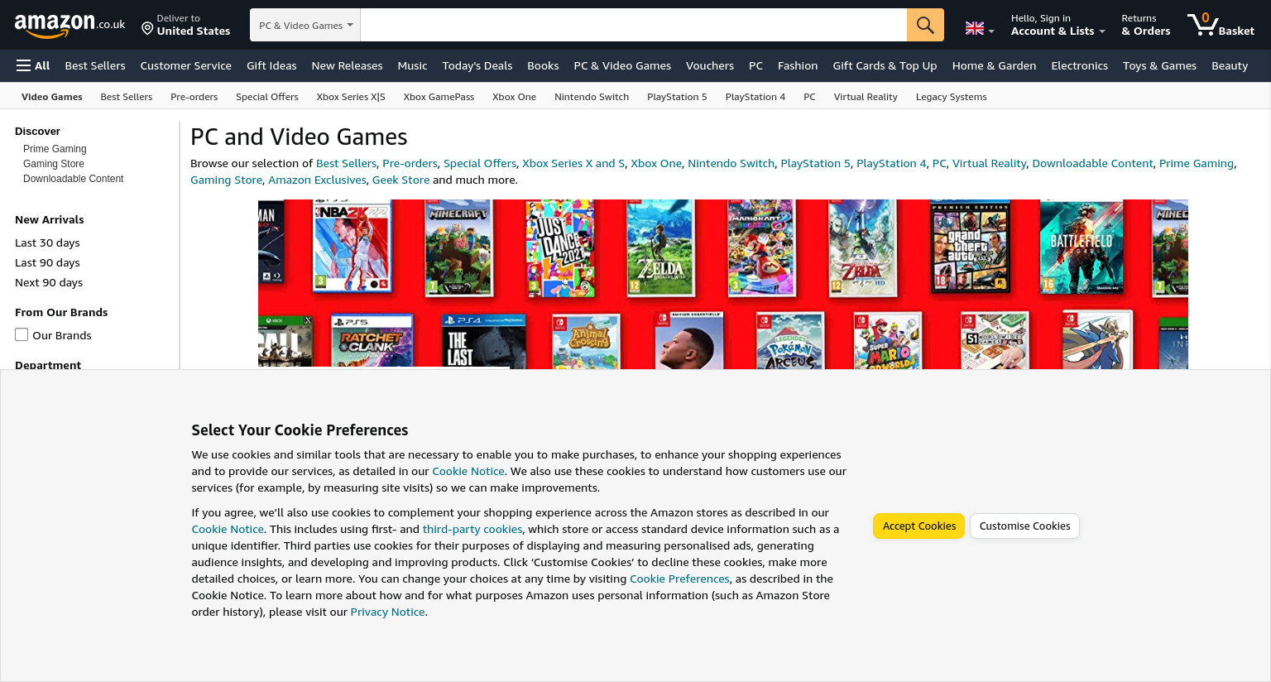The image size is (1271, 682).
Task: Open the Special Offers subnav tab
Action: (266, 97)
